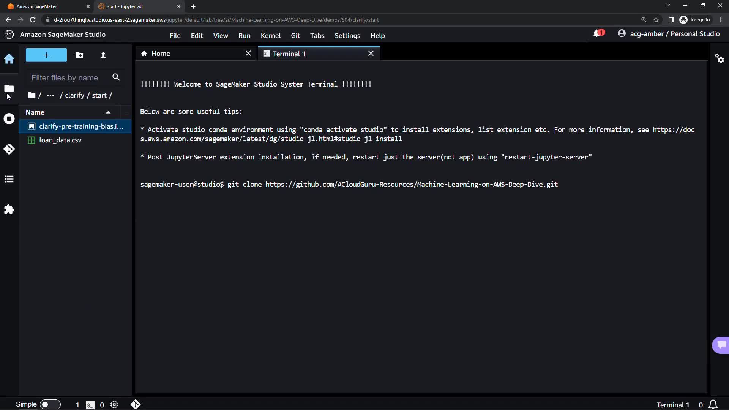
Task: Select loan_data.csv file
Action: click(60, 140)
